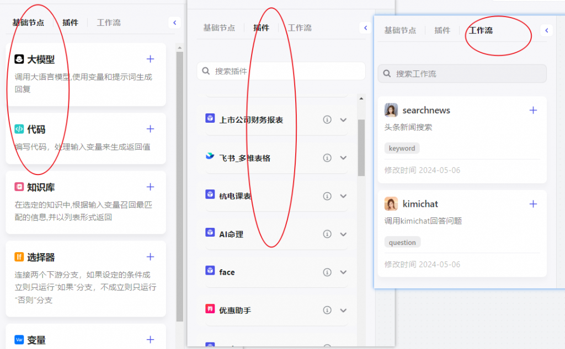Open the info icon beside 杭电课表
The height and width of the screenshot is (349, 565).
pos(327,195)
